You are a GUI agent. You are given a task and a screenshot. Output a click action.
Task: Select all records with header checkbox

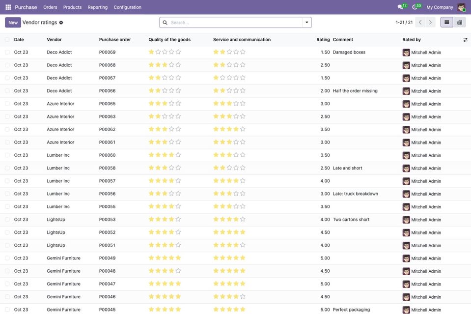[x=7, y=40]
